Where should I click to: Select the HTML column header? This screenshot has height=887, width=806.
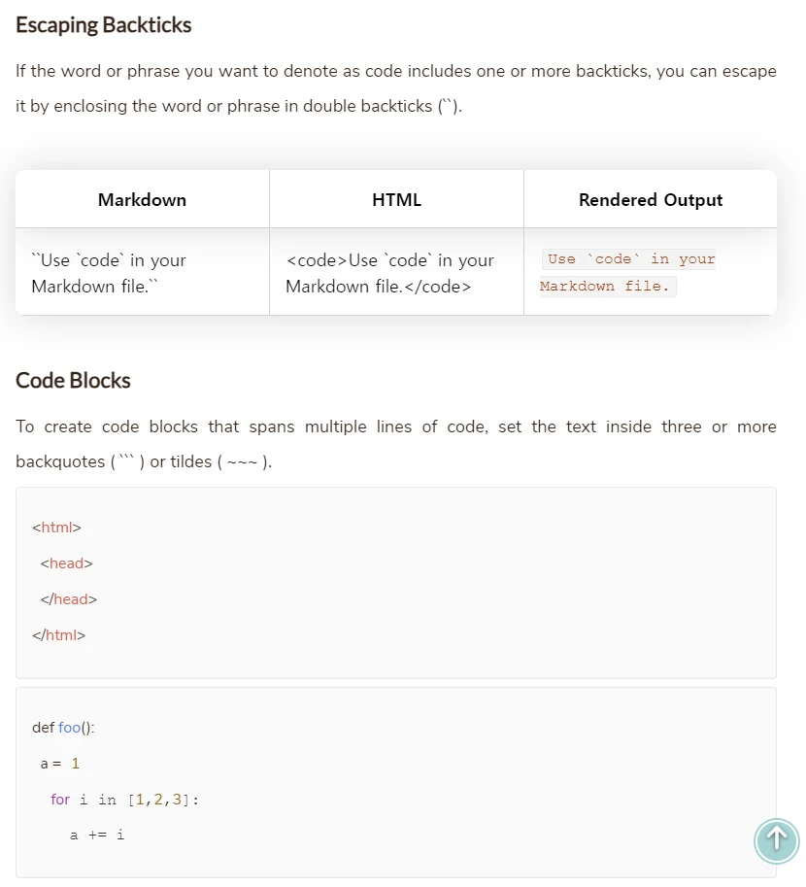(396, 200)
